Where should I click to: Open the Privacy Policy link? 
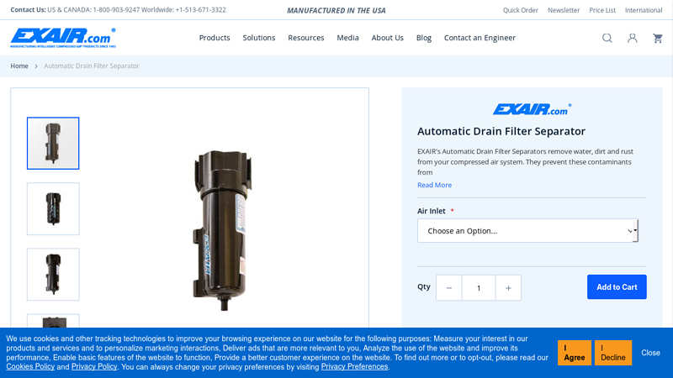pos(94,367)
